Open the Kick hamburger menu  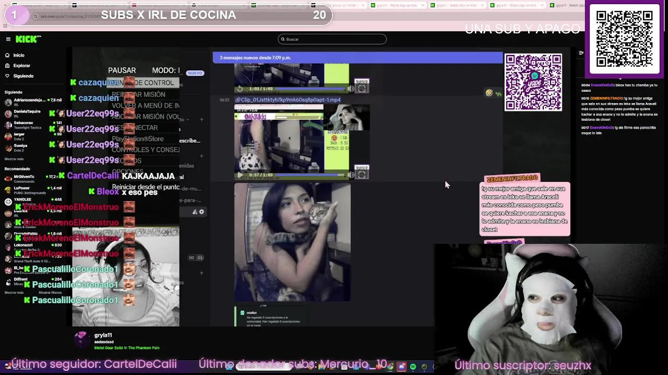point(8,39)
